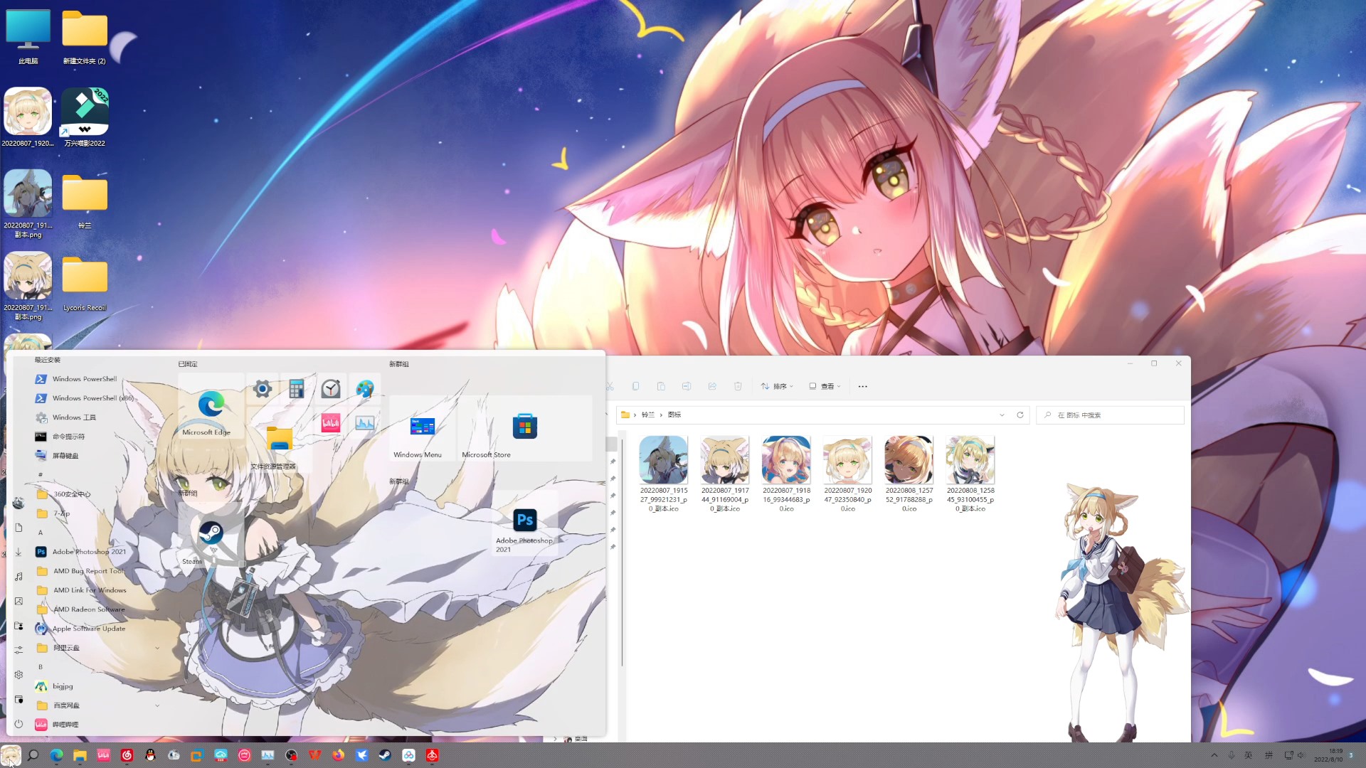Click the QQ penguin taskbar icon
The width and height of the screenshot is (1366, 768).
[150, 755]
